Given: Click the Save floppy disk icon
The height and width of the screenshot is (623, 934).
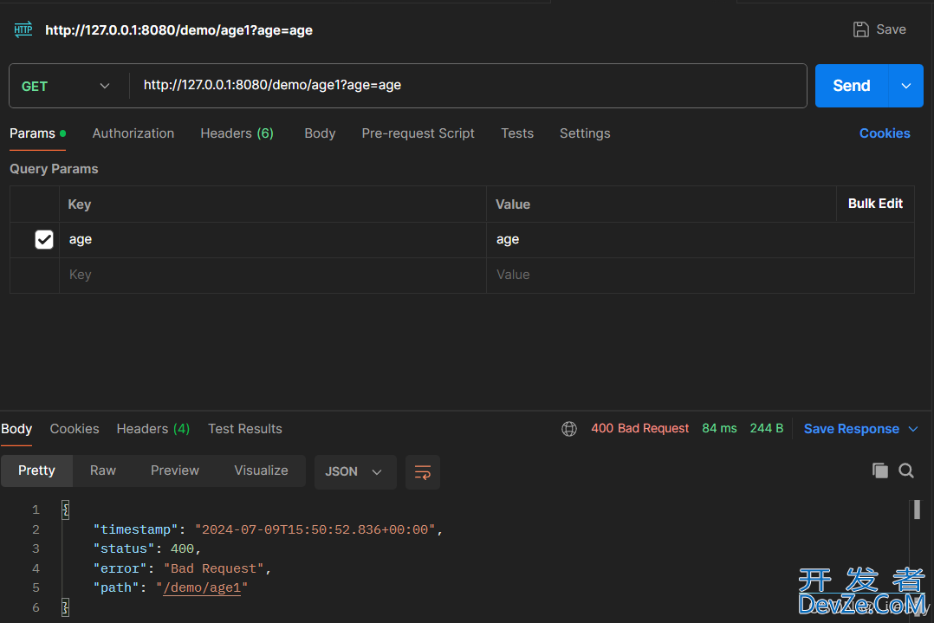Looking at the screenshot, I should click(x=860, y=29).
